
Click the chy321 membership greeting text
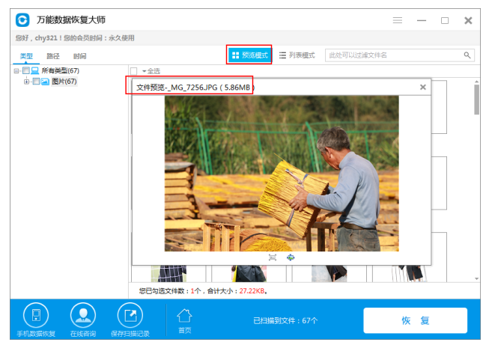[x=75, y=38]
